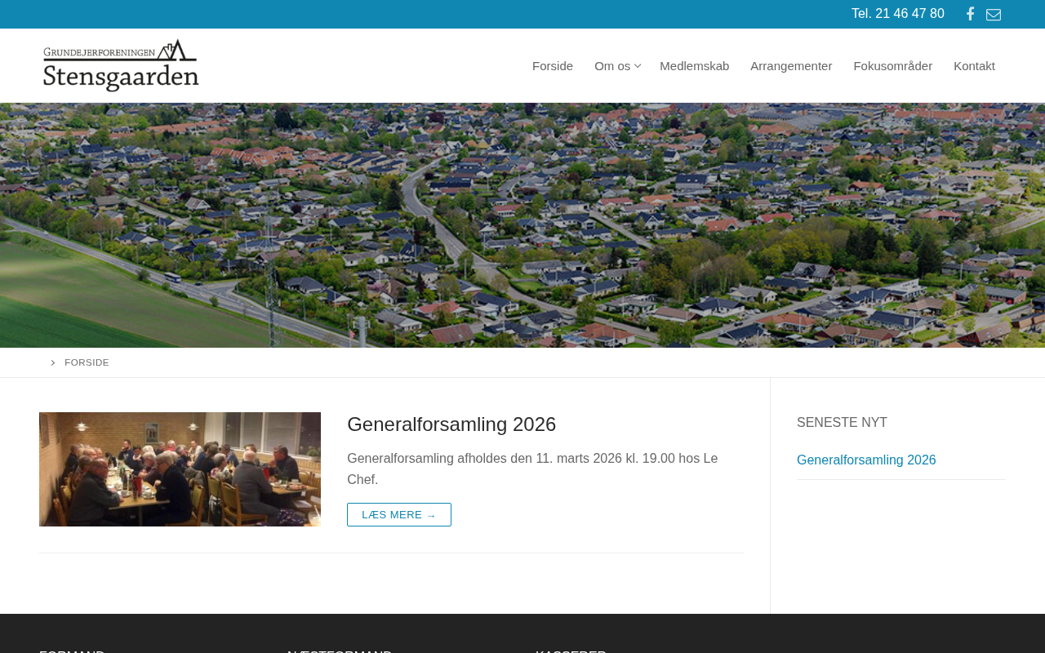The height and width of the screenshot is (653, 1045).
Task: Open the Generalforsamling 2026 article heading
Action: pyautogui.click(x=451, y=424)
